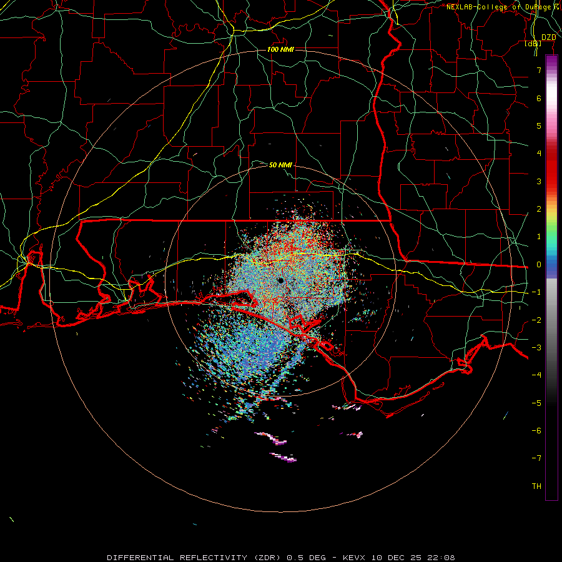This screenshot has height=562, width=562.
Task: Click the "-3" value on color scale
Action: [536, 347]
